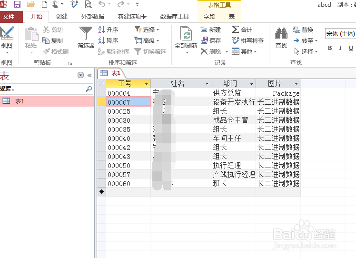Click the 粘贴 (Paste) clipboard icon

point(31,34)
